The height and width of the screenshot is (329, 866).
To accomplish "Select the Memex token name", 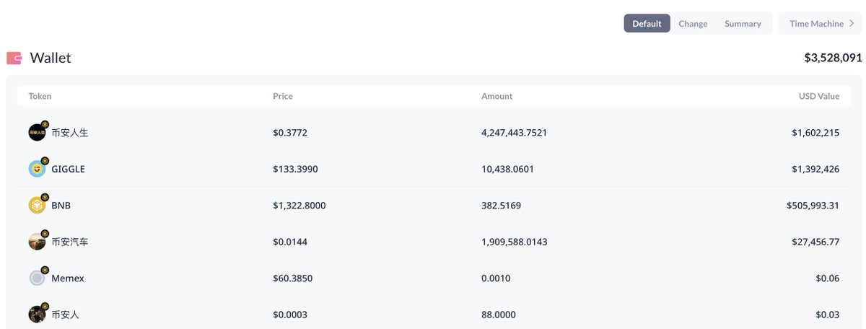I will pos(68,278).
